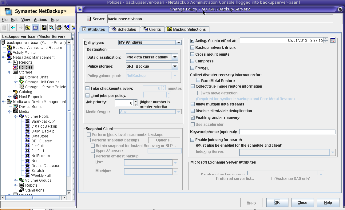Enable Cross mount points checkbox
345x210 pixels.
[x=192, y=54]
